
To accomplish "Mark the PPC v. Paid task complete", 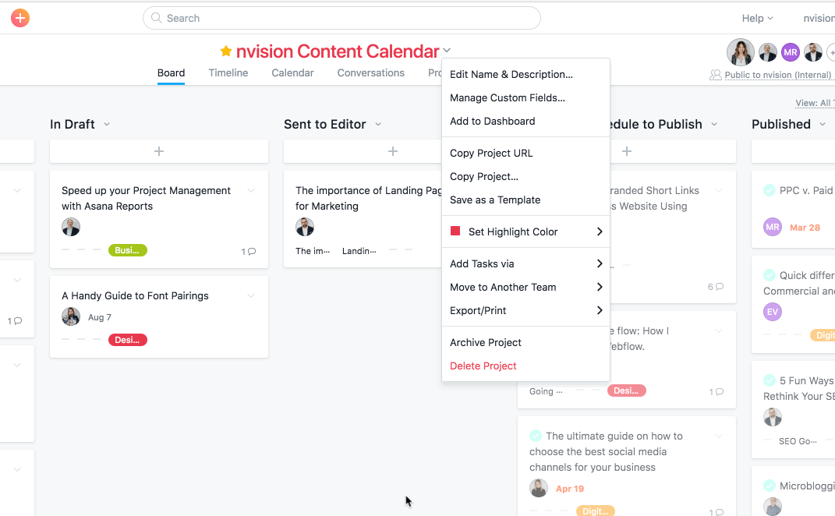I will 768,189.
